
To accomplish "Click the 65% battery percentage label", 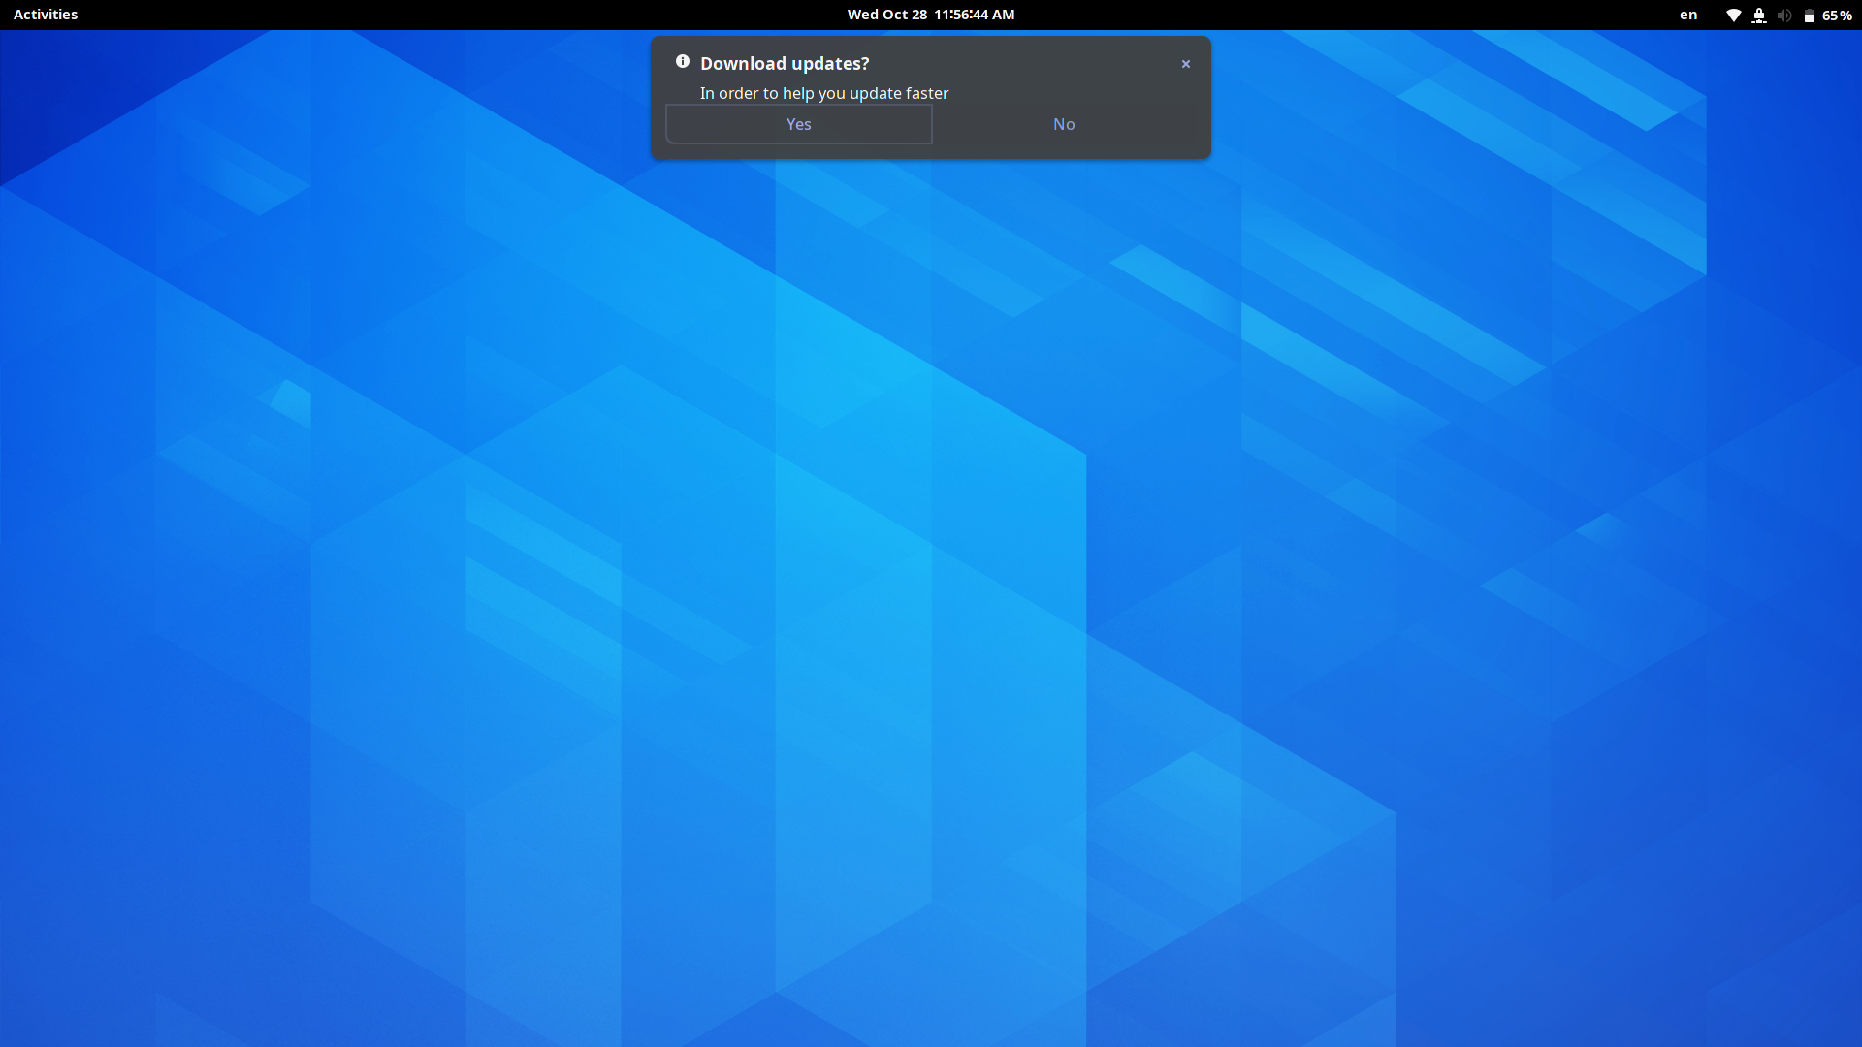I will click(1837, 16).
